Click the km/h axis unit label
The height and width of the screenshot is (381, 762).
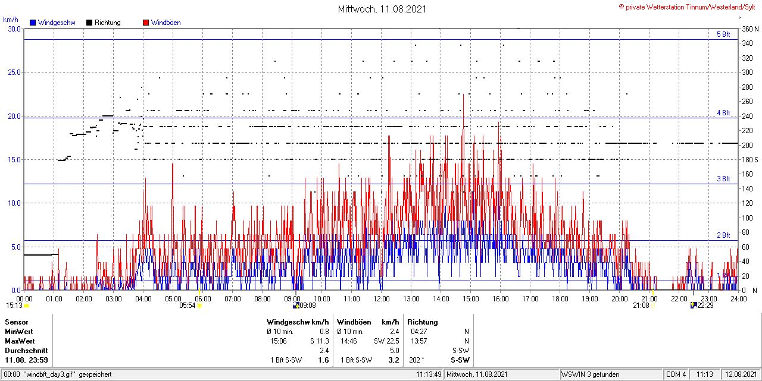coord(11,19)
